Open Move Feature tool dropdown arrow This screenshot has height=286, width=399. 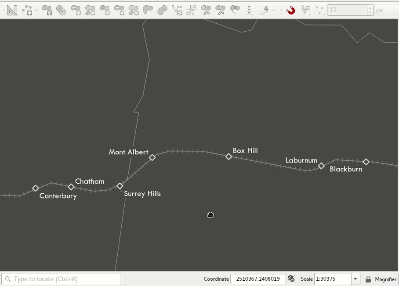36,11
